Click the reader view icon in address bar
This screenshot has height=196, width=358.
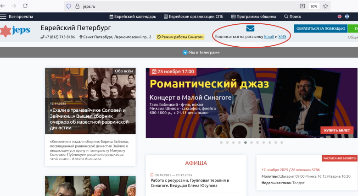tap(302, 6)
